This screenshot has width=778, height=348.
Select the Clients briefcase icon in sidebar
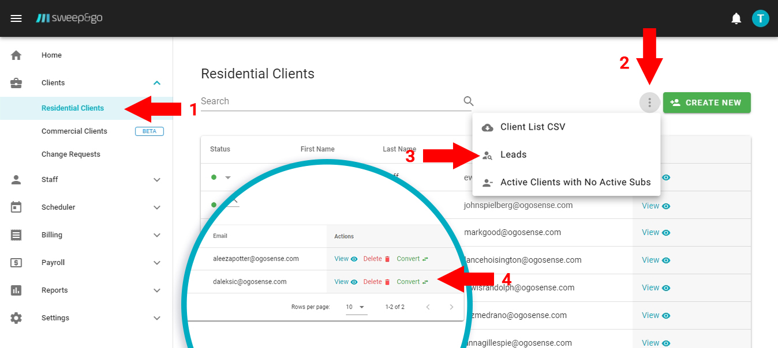pyautogui.click(x=17, y=82)
